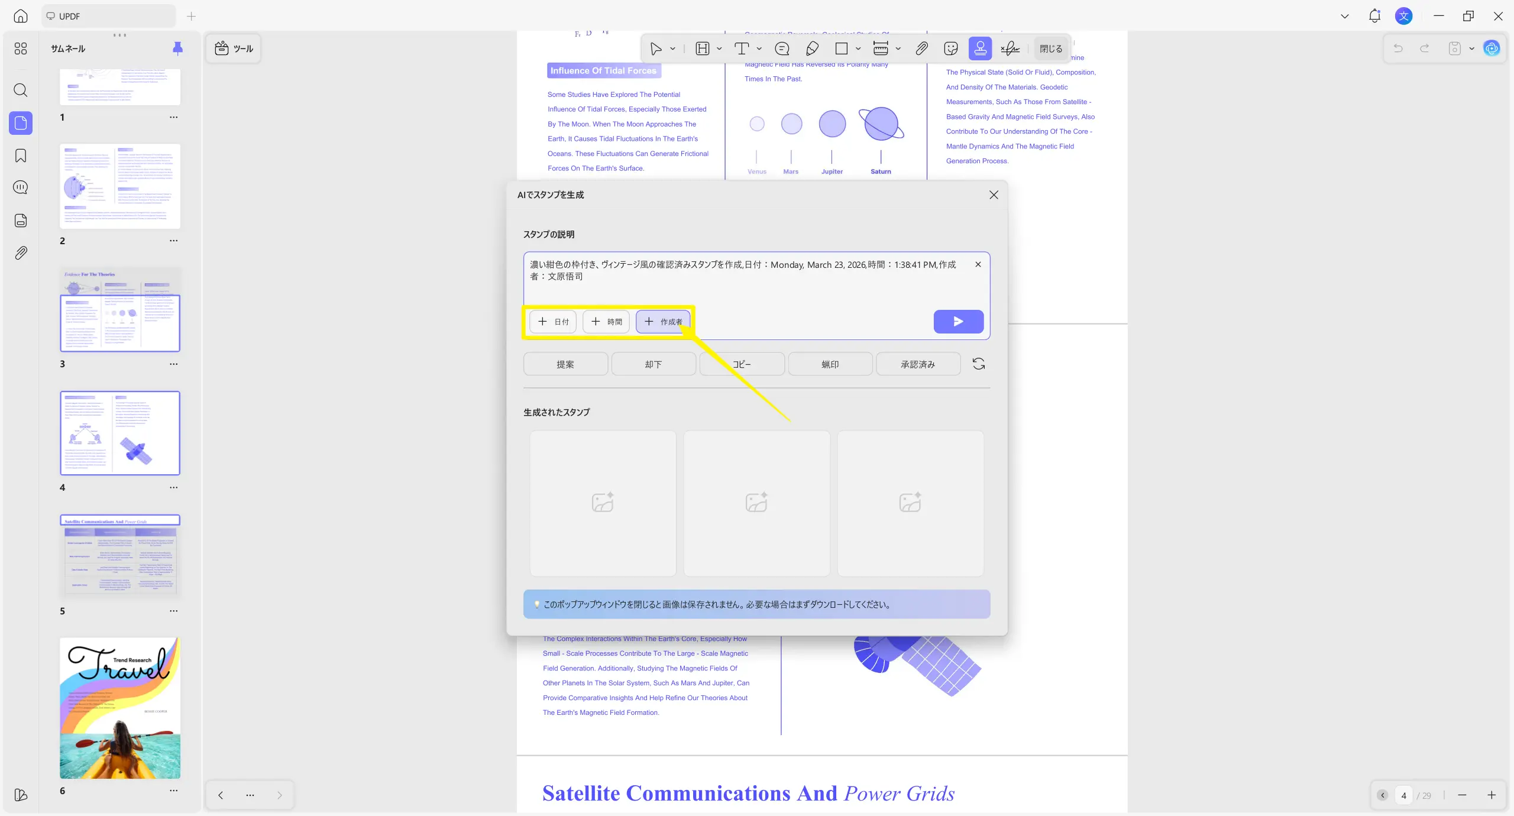This screenshot has width=1514, height=816.
Task: Select the sticker tool icon
Action: 951,48
